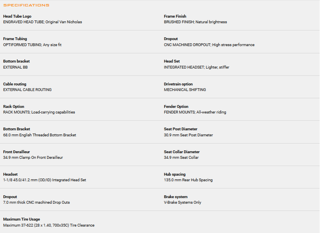Image resolution: width=320 pixels, height=233 pixels.
Task: Click the CNC MACHINED DROPOUT description
Action: pos(209,45)
